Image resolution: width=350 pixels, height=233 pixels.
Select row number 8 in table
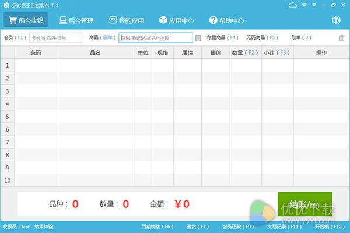point(8,155)
